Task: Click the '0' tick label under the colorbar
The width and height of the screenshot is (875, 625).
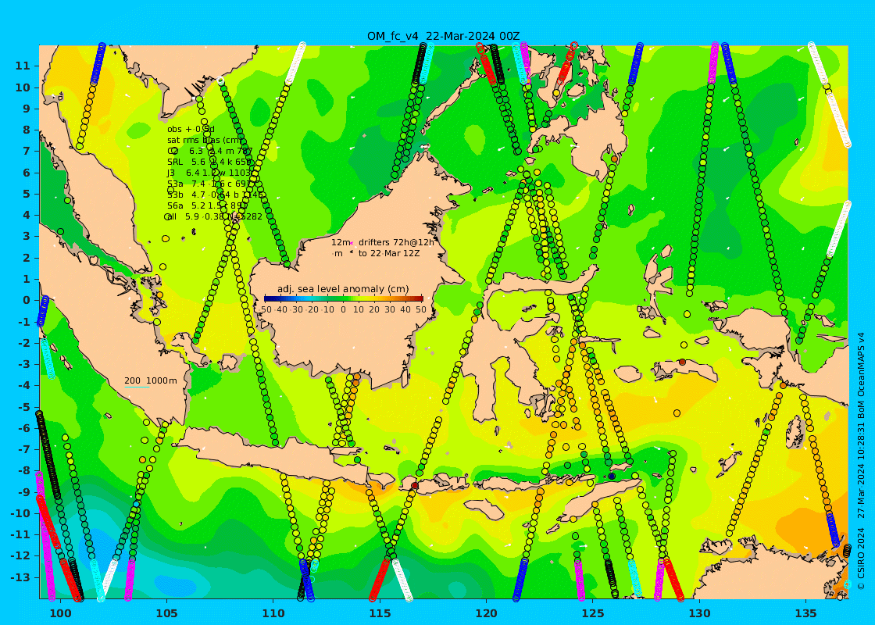Action: click(x=343, y=309)
